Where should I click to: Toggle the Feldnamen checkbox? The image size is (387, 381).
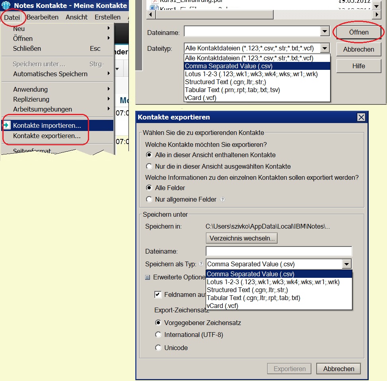point(158,294)
